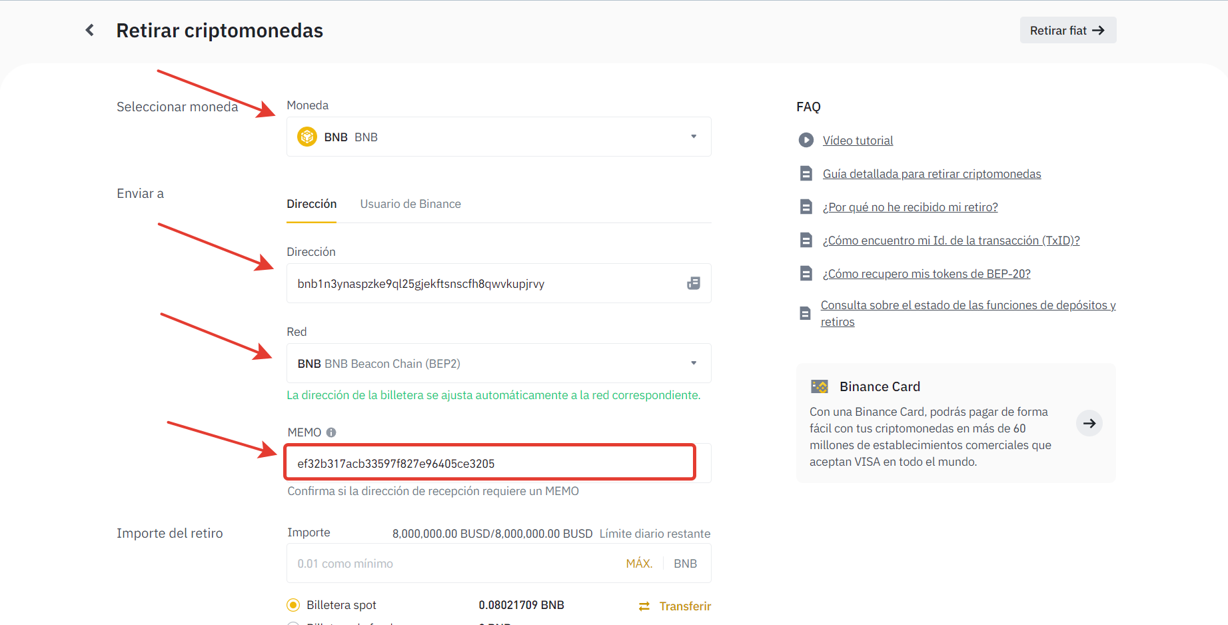Open ¿Cómo encuentro mi Id. de la transacción

click(x=951, y=241)
